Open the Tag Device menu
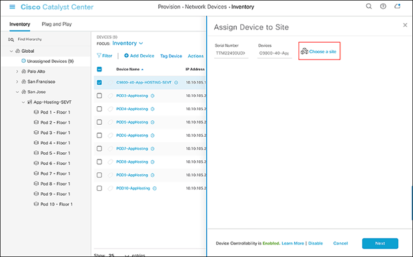Viewport: 413px width, 257px height. coord(171,56)
